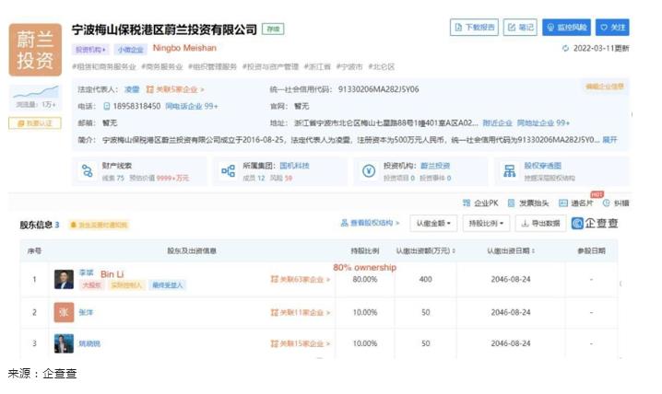
Task: Open the 笔记 notes button
Action: point(521,28)
